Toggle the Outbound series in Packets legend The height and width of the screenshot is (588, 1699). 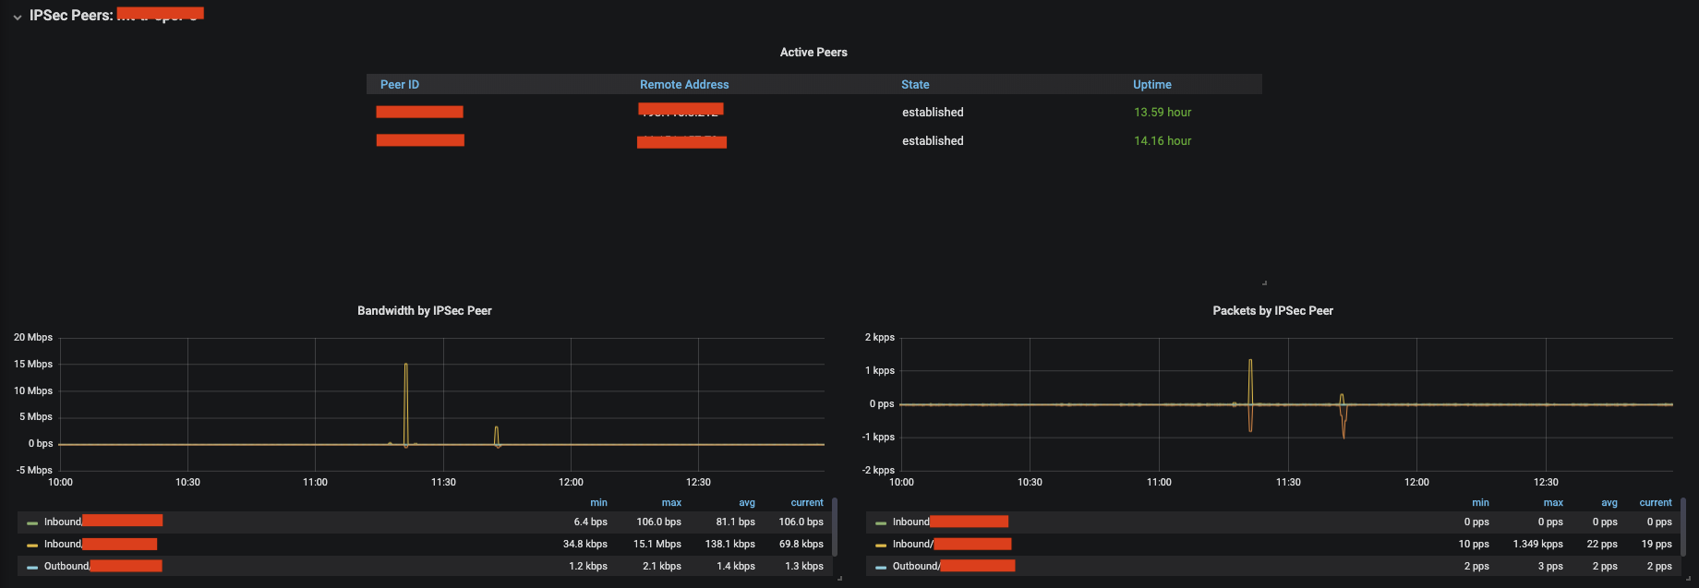[954, 566]
